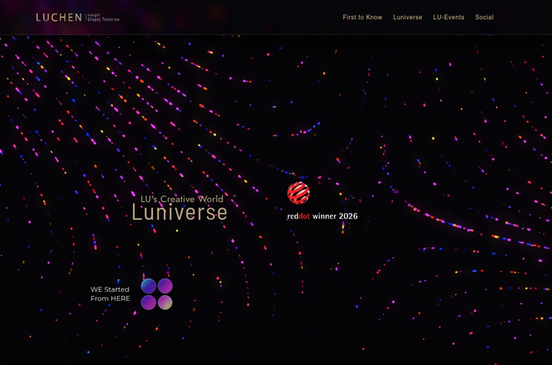552x365 pixels.
Task: Open the First to Know menu item
Action: pos(362,17)
